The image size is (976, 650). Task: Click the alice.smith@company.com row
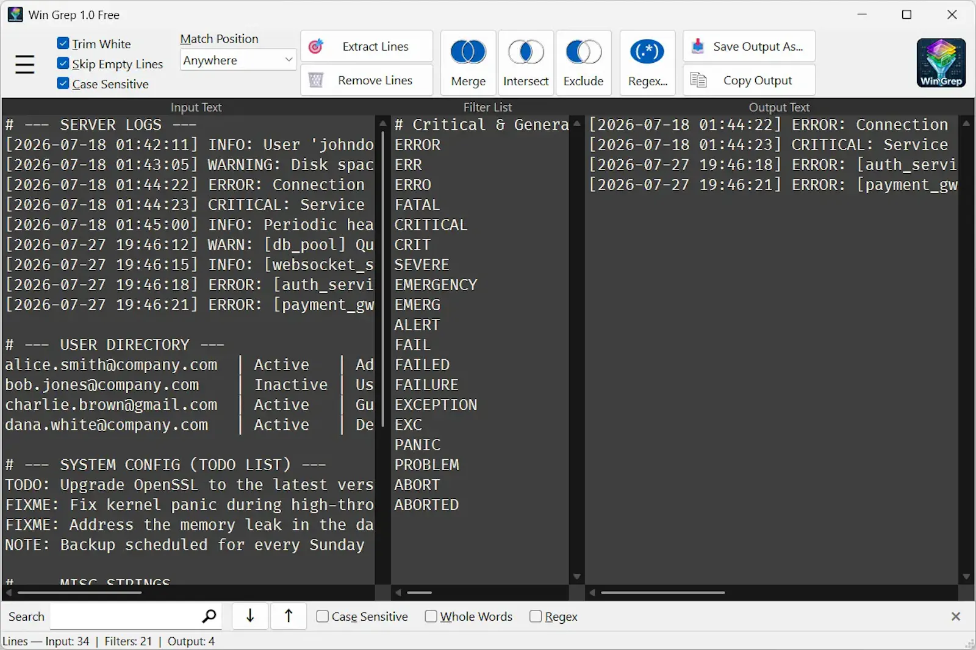click(x=189, y=365)
